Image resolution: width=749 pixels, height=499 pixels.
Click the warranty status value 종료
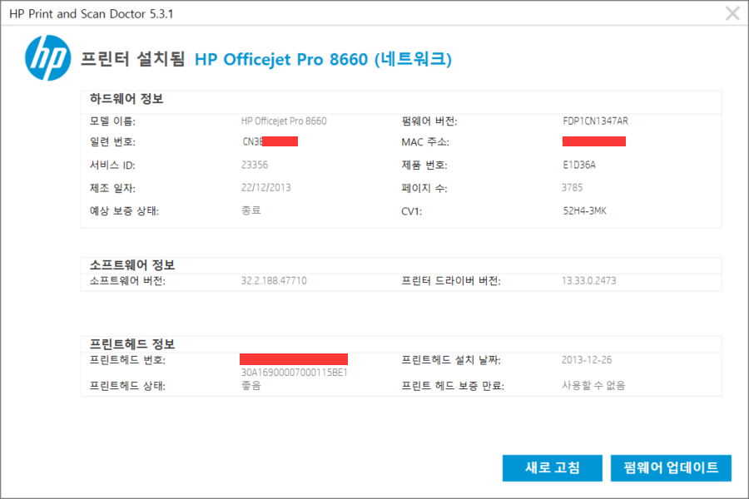coord(250,211)
